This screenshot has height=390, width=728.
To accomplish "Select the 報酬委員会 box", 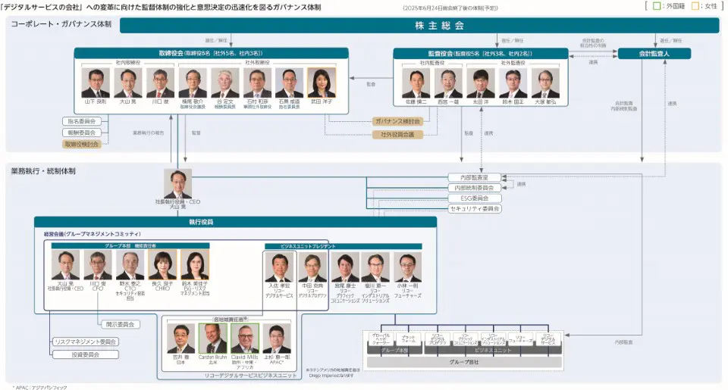I will coord(82,132).
